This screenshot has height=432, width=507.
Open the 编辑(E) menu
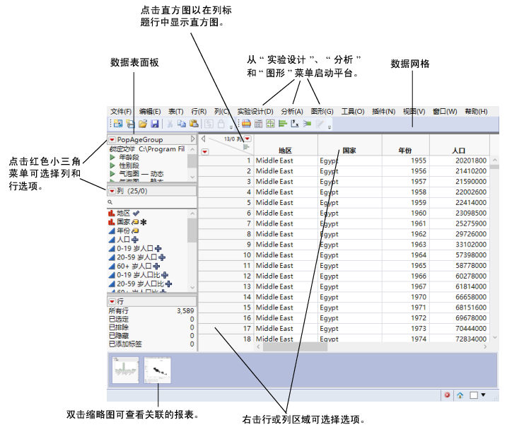coord(150,112)
